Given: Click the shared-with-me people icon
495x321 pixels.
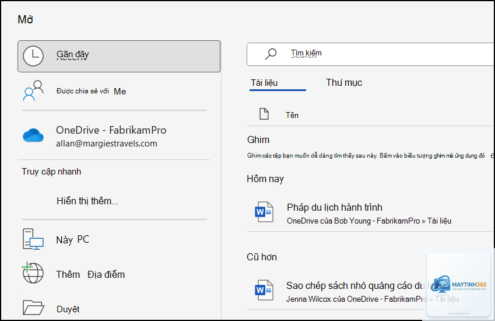Looking at the screenshot, I should [x=33, y=90].
